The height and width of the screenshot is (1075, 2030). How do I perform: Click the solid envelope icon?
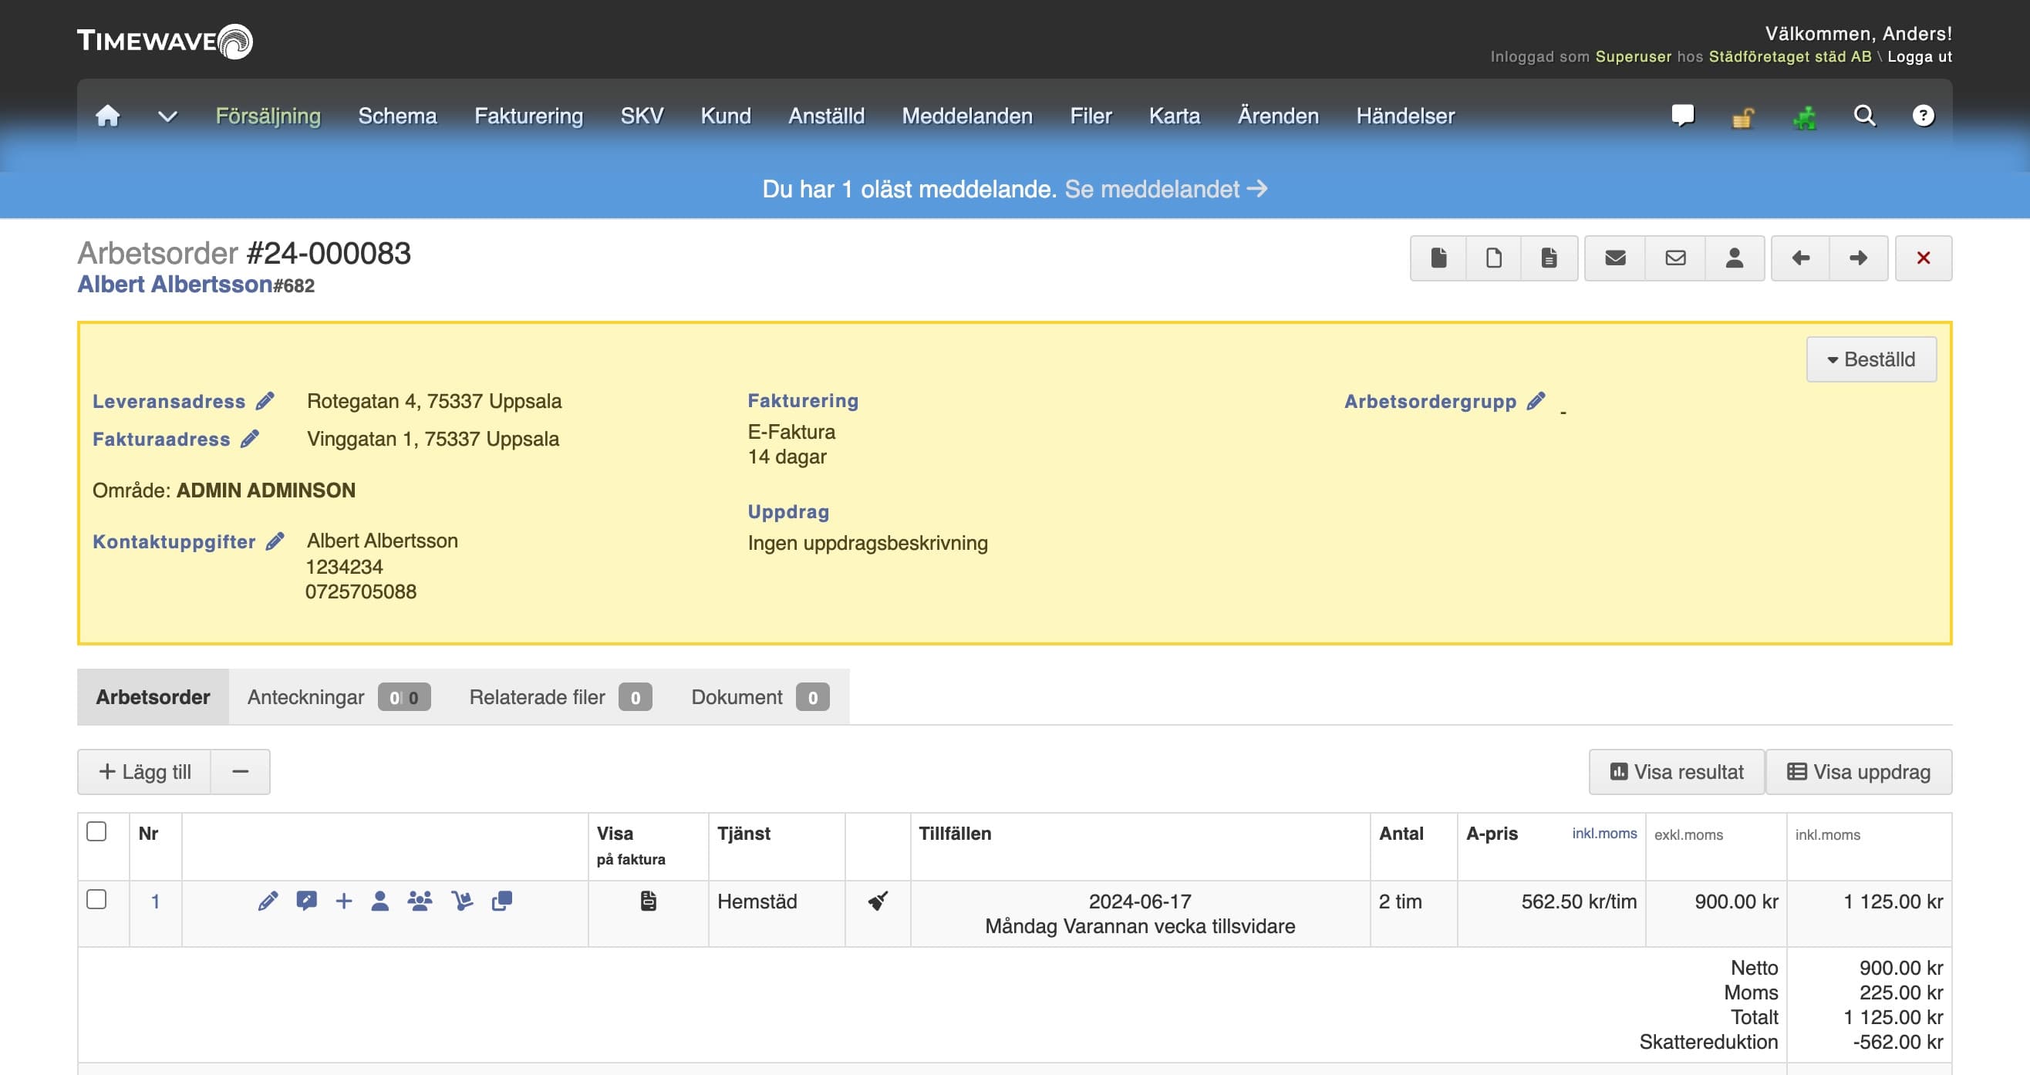point(1615,258)
